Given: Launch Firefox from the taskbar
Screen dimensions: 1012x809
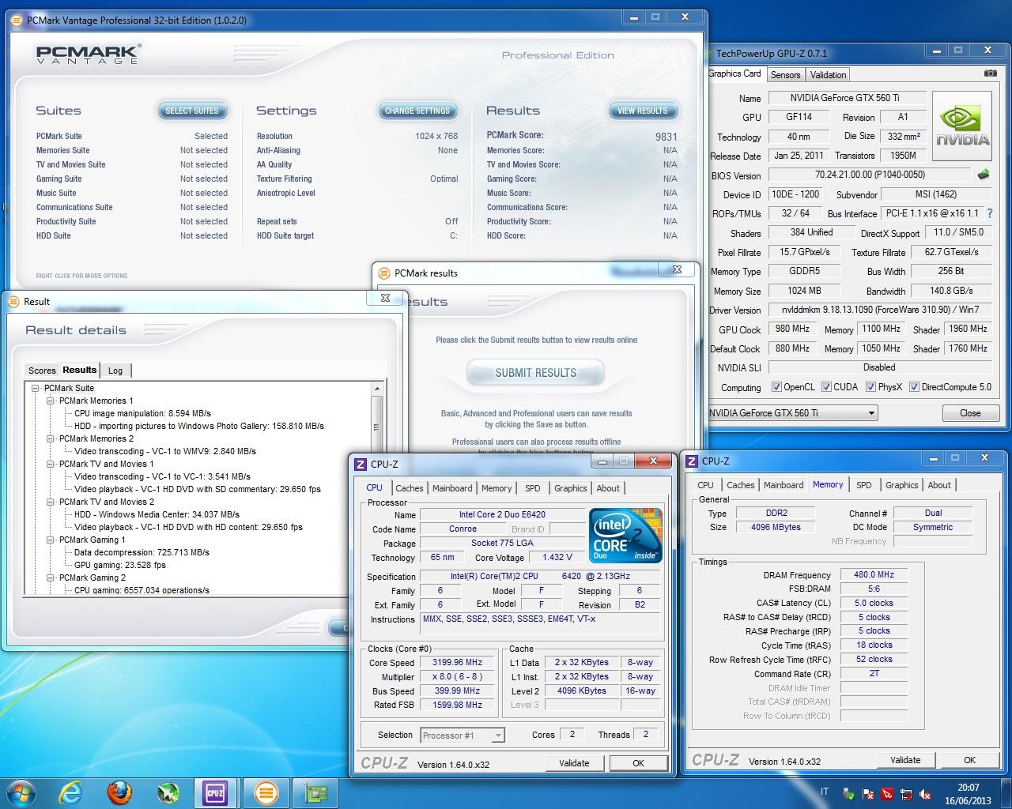Looking at the screenshot, I should click(119, 792).
